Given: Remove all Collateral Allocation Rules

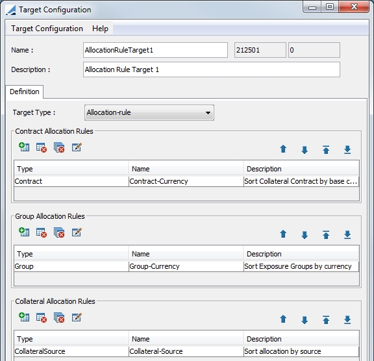Looking at the screenshot, I should tap(59, 318).
